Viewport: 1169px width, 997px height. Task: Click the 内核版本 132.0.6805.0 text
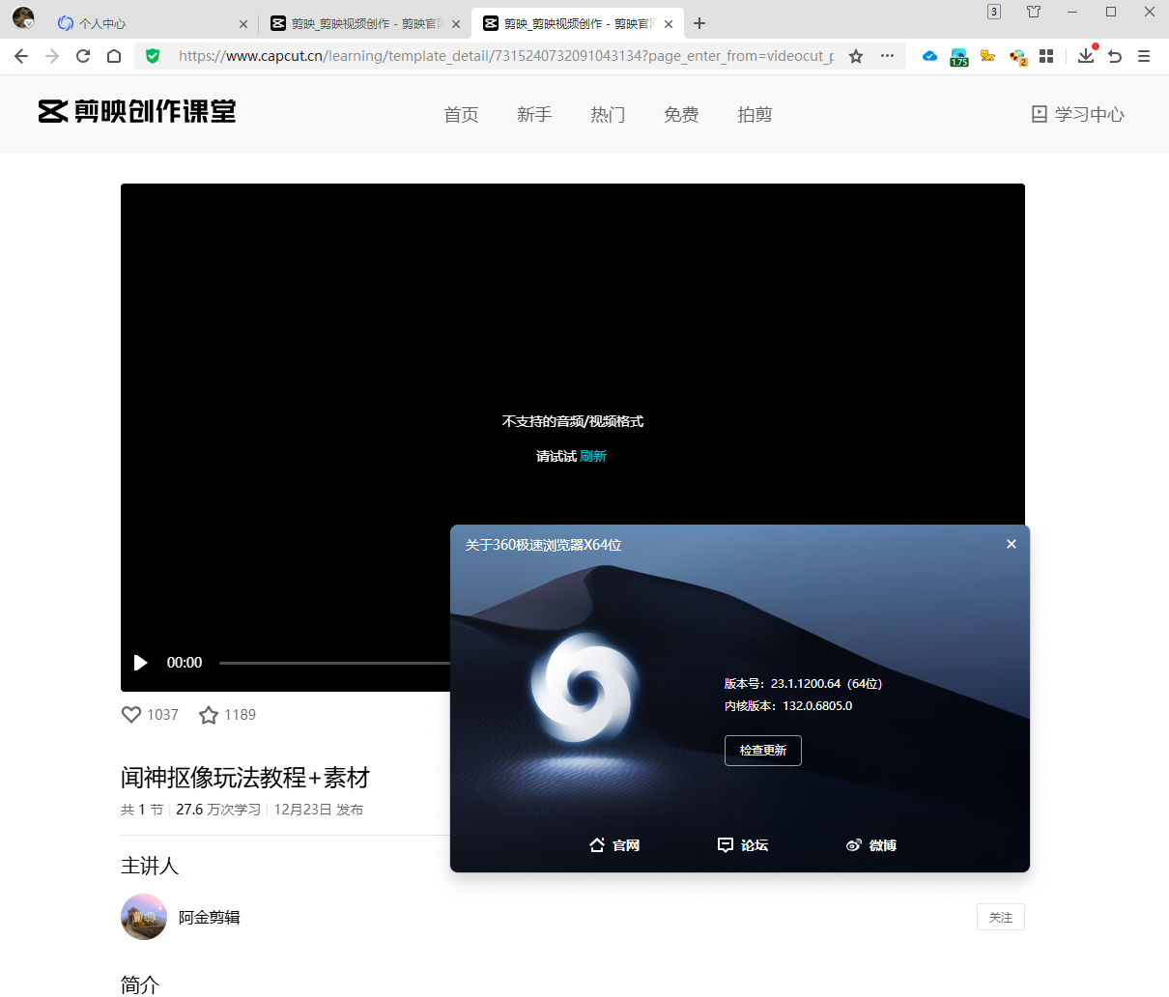pyautogui.click(x=788, y=706)
